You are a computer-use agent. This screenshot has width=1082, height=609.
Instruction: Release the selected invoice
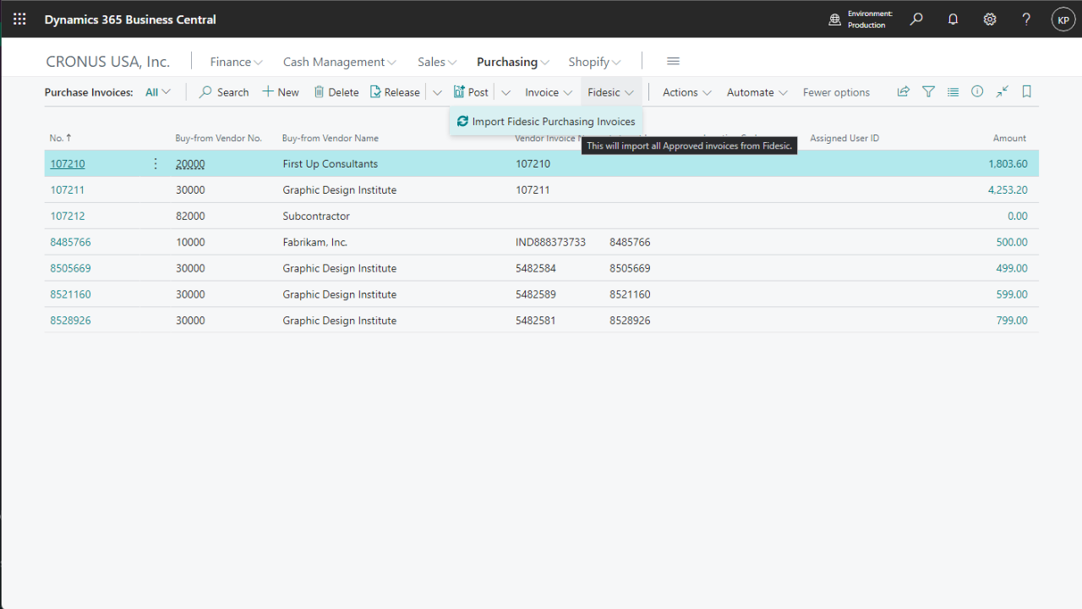pos(395,92)
